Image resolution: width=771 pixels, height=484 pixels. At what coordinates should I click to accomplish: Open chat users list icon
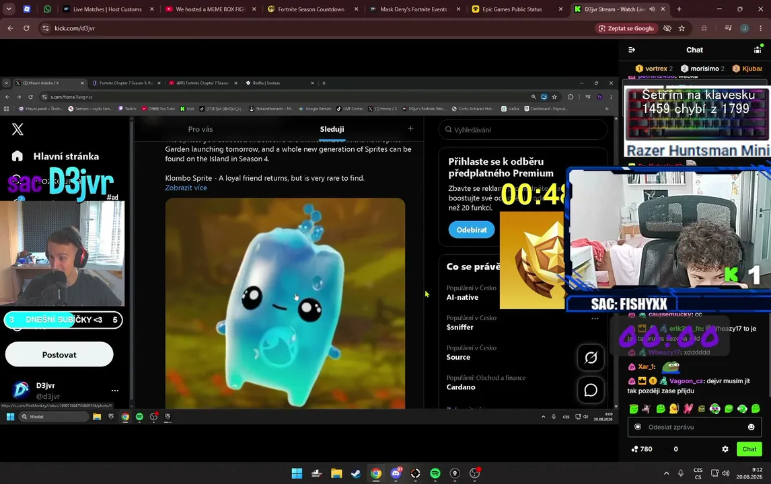click(x=758, y=50)
